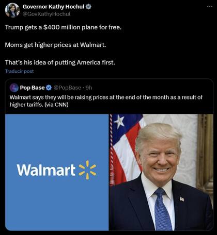
Task: Click the "putting America first" tweet line
Action: 60,62
